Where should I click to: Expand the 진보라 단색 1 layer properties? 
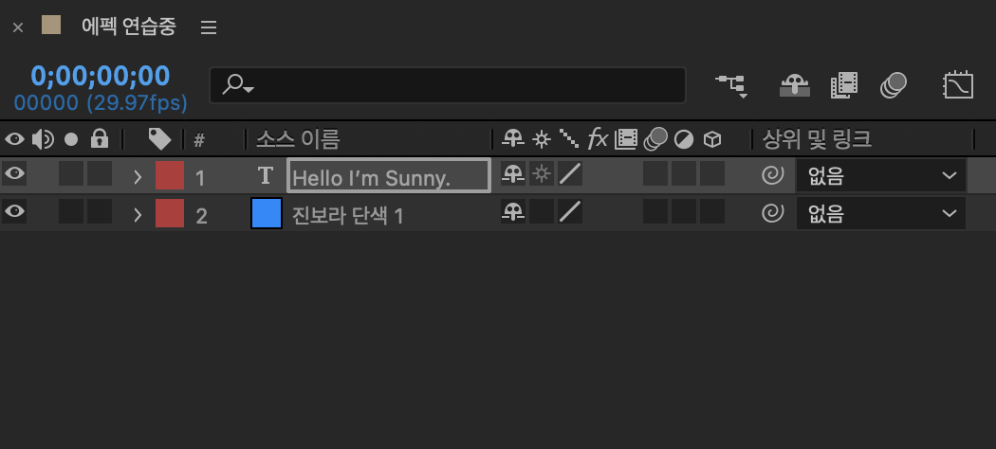(138, 215)
